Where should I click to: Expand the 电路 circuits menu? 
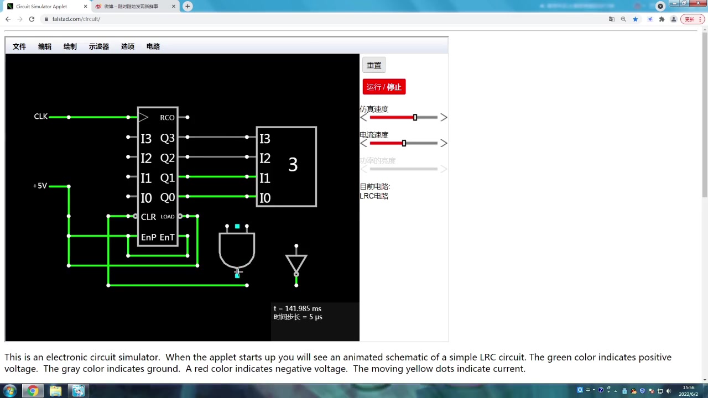coord(153,46)
